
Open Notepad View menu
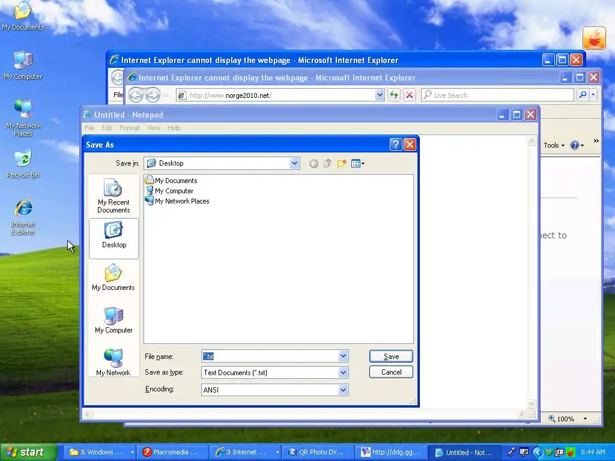(x=154, y=128)
